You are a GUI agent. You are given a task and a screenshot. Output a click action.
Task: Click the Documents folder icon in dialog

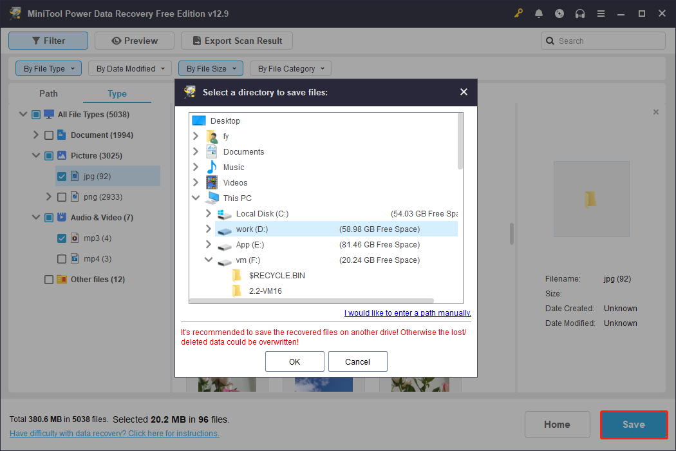pyautogui.click(x=212, y=151)
